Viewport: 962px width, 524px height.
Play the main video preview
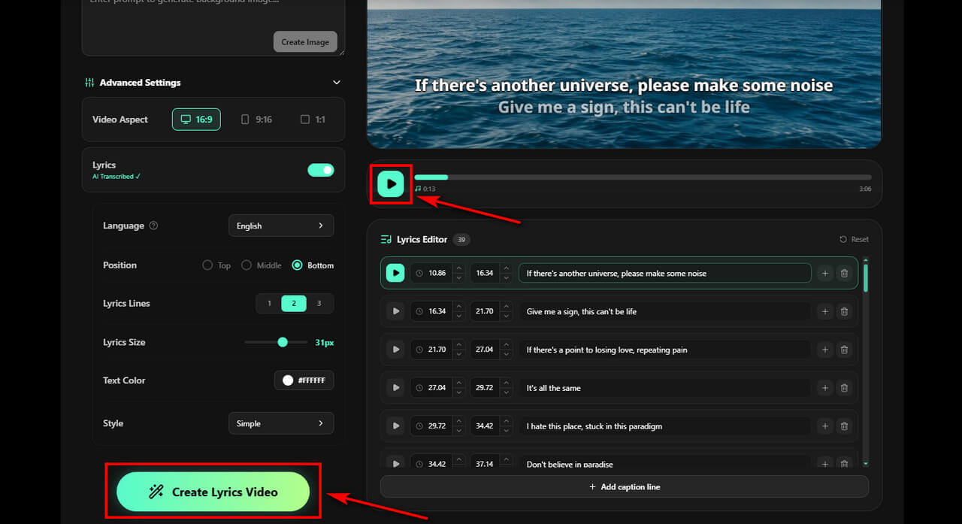pos(391,183)
